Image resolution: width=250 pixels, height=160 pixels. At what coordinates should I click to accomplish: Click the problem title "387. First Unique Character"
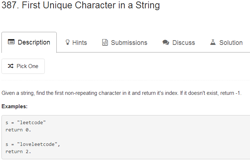81,6
